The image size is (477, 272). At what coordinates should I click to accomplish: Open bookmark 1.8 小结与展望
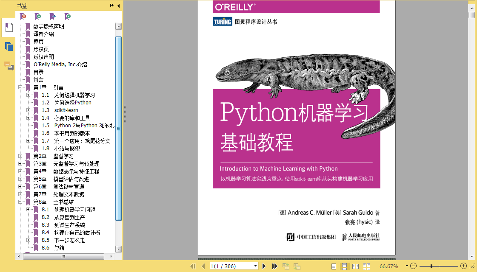tap(60, 149)
